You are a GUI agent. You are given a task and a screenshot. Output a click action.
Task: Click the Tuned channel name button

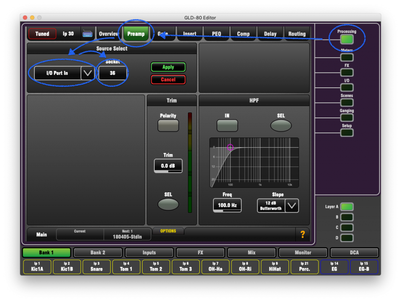click(42, 34)
